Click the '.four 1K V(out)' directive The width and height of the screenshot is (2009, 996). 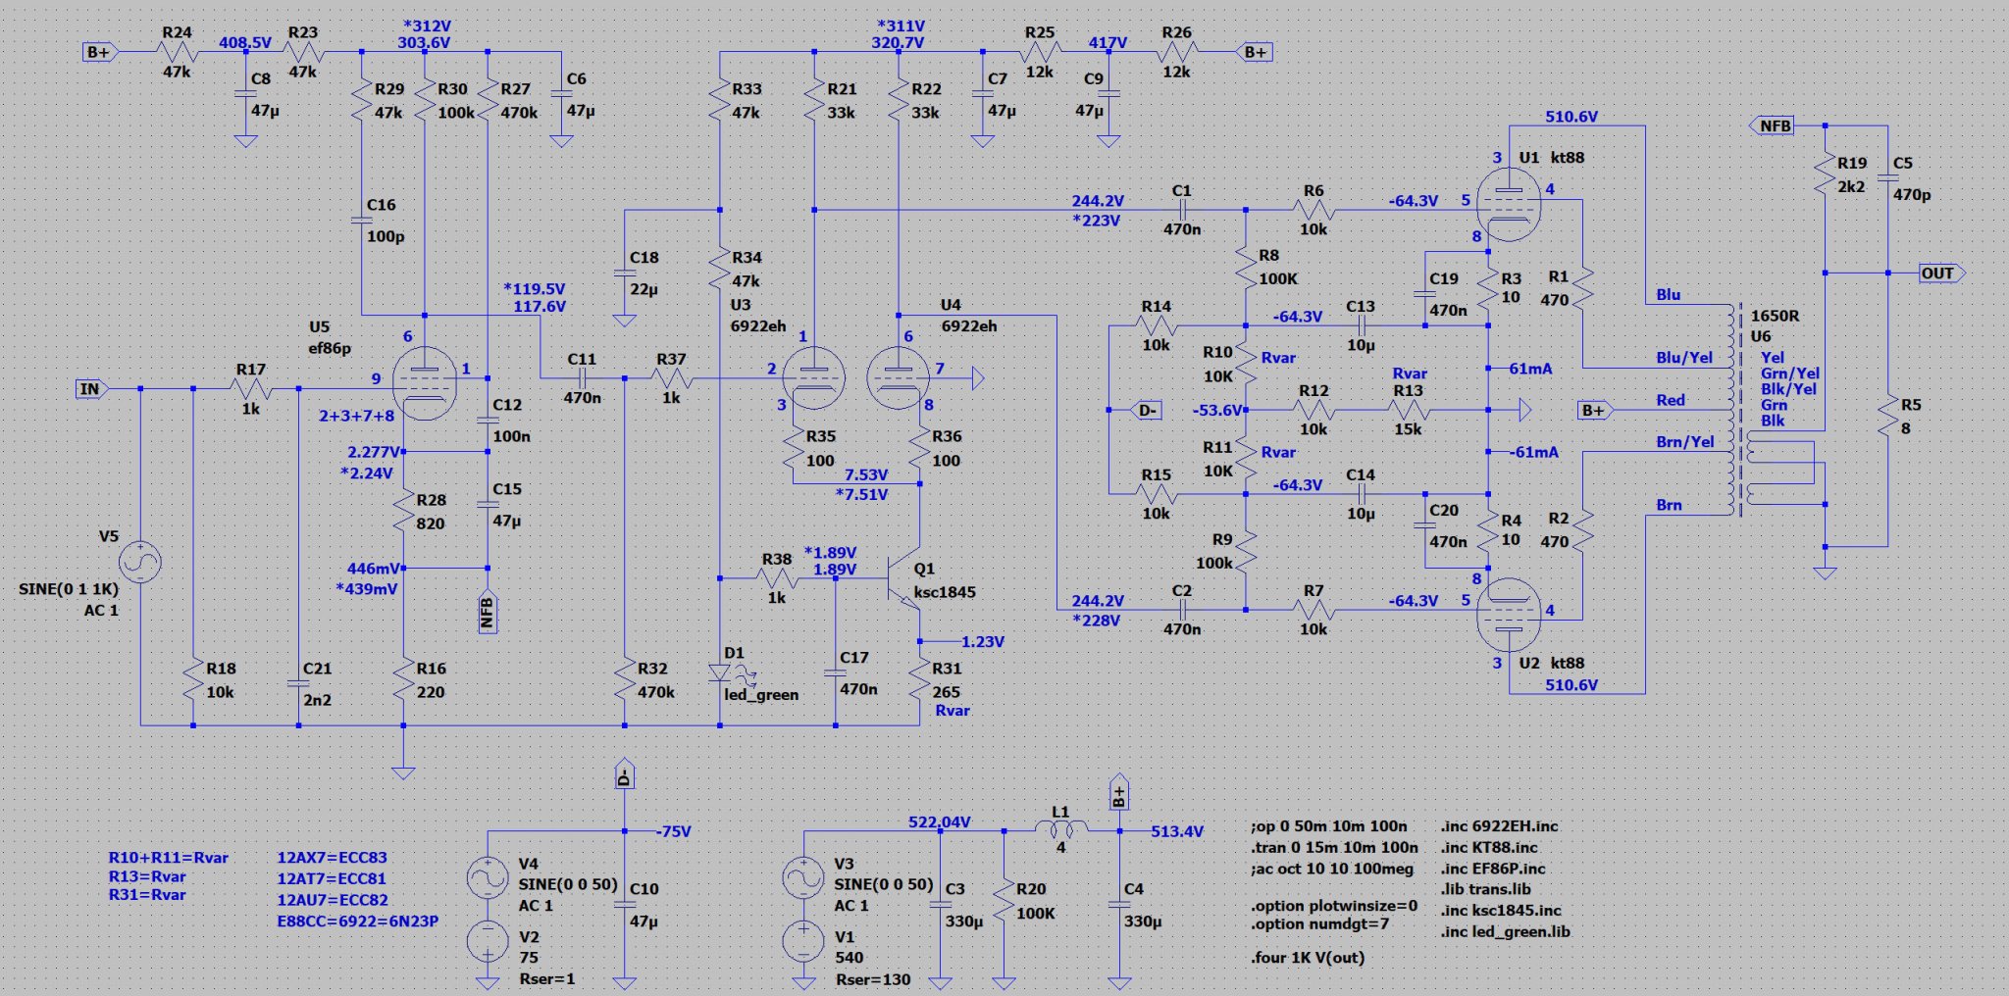1308,958
